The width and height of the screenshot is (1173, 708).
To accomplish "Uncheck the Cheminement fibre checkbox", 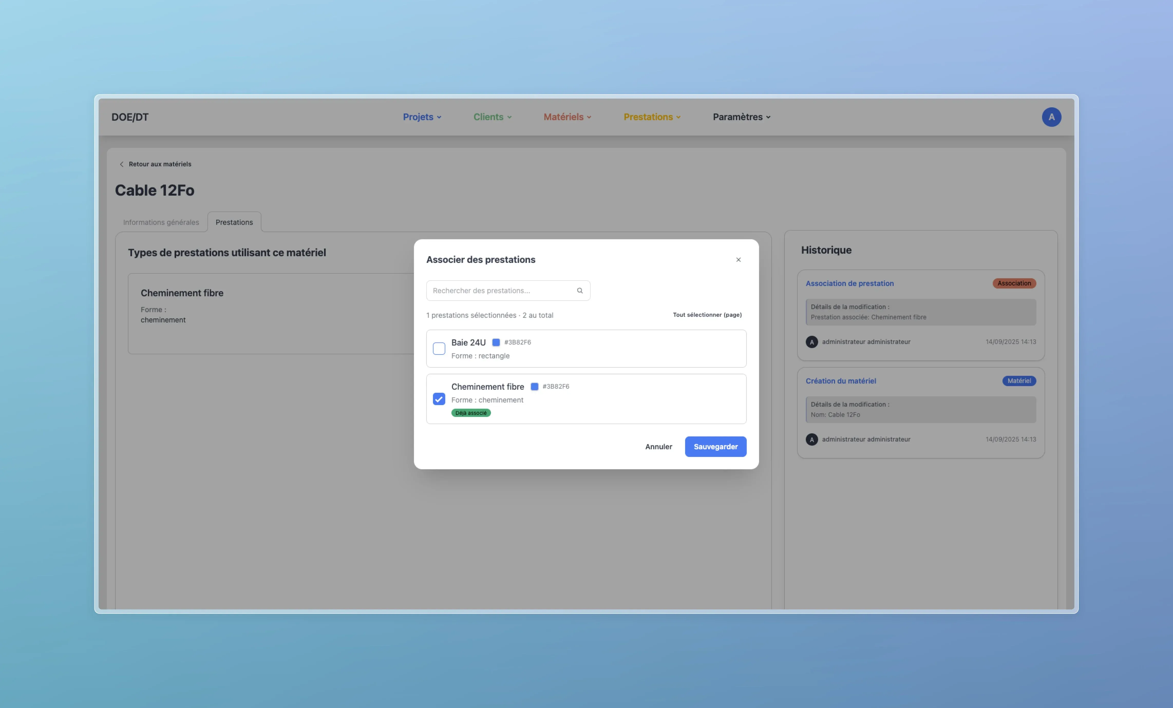I will pos(439,399).
